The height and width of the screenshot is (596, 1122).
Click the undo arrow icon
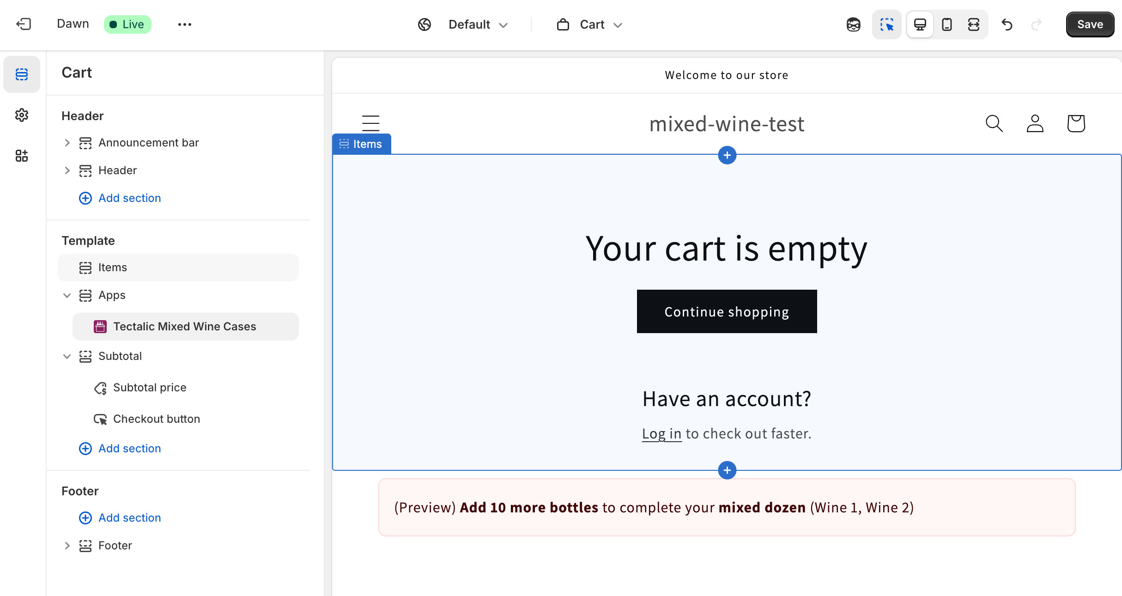1007,24
